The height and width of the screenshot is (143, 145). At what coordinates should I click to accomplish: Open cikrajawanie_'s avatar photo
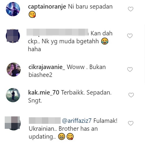[x=14, y=69]
